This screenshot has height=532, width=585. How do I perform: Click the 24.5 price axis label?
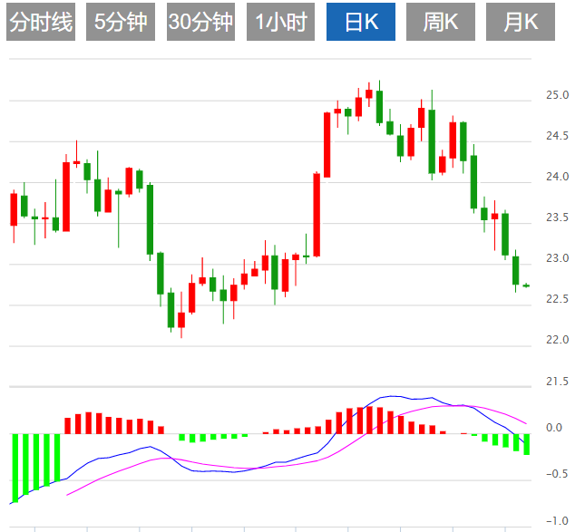click(557, 136)
